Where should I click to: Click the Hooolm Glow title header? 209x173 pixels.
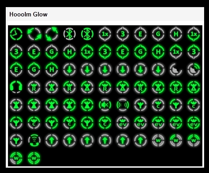click(x=28, y=14)
